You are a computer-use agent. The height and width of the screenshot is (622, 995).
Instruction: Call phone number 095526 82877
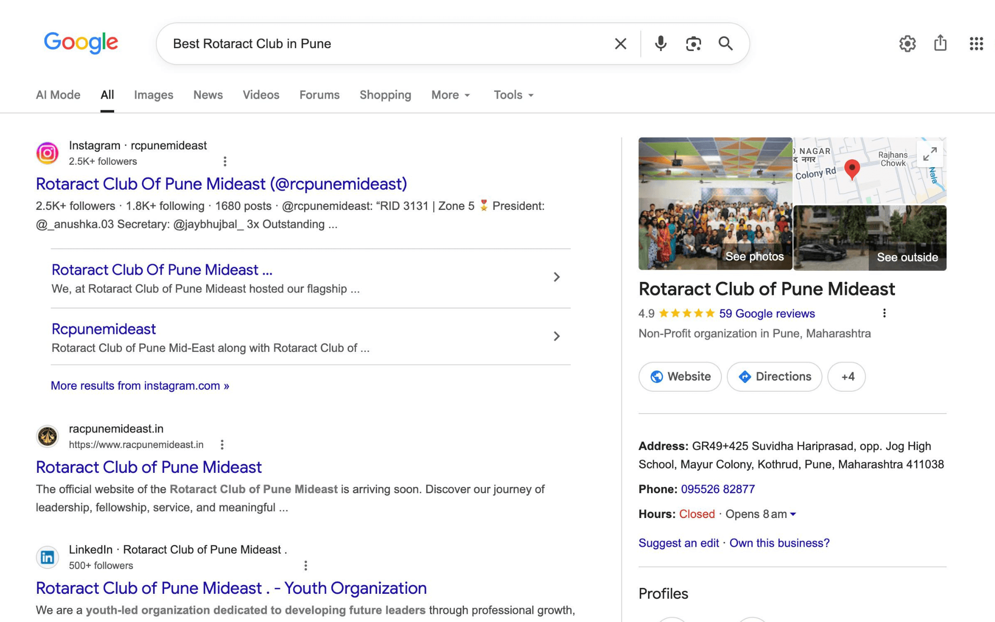coord(718,489)
